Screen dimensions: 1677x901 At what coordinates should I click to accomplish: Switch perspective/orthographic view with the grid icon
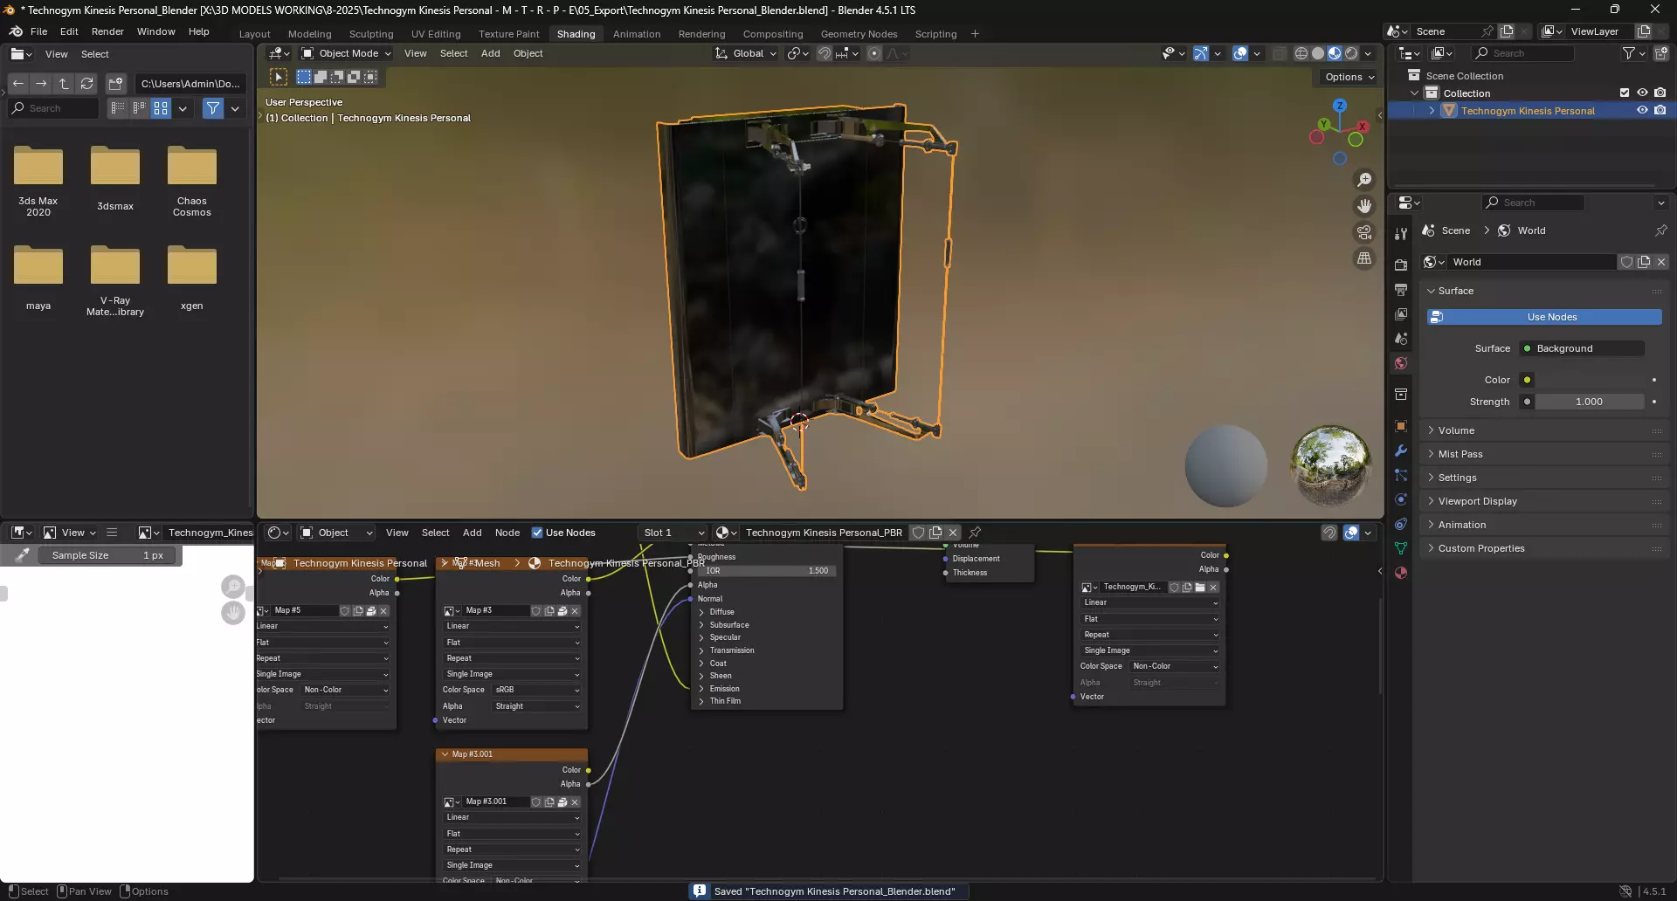click(x=1364, y=258)
